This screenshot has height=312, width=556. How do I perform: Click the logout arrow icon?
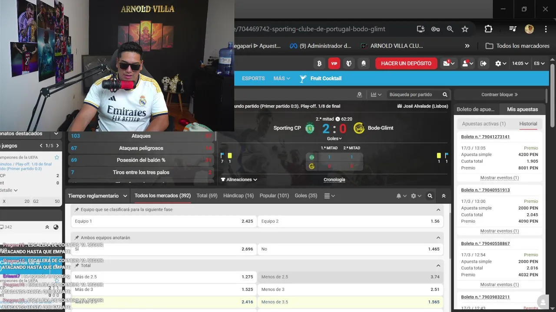(483, 63)
